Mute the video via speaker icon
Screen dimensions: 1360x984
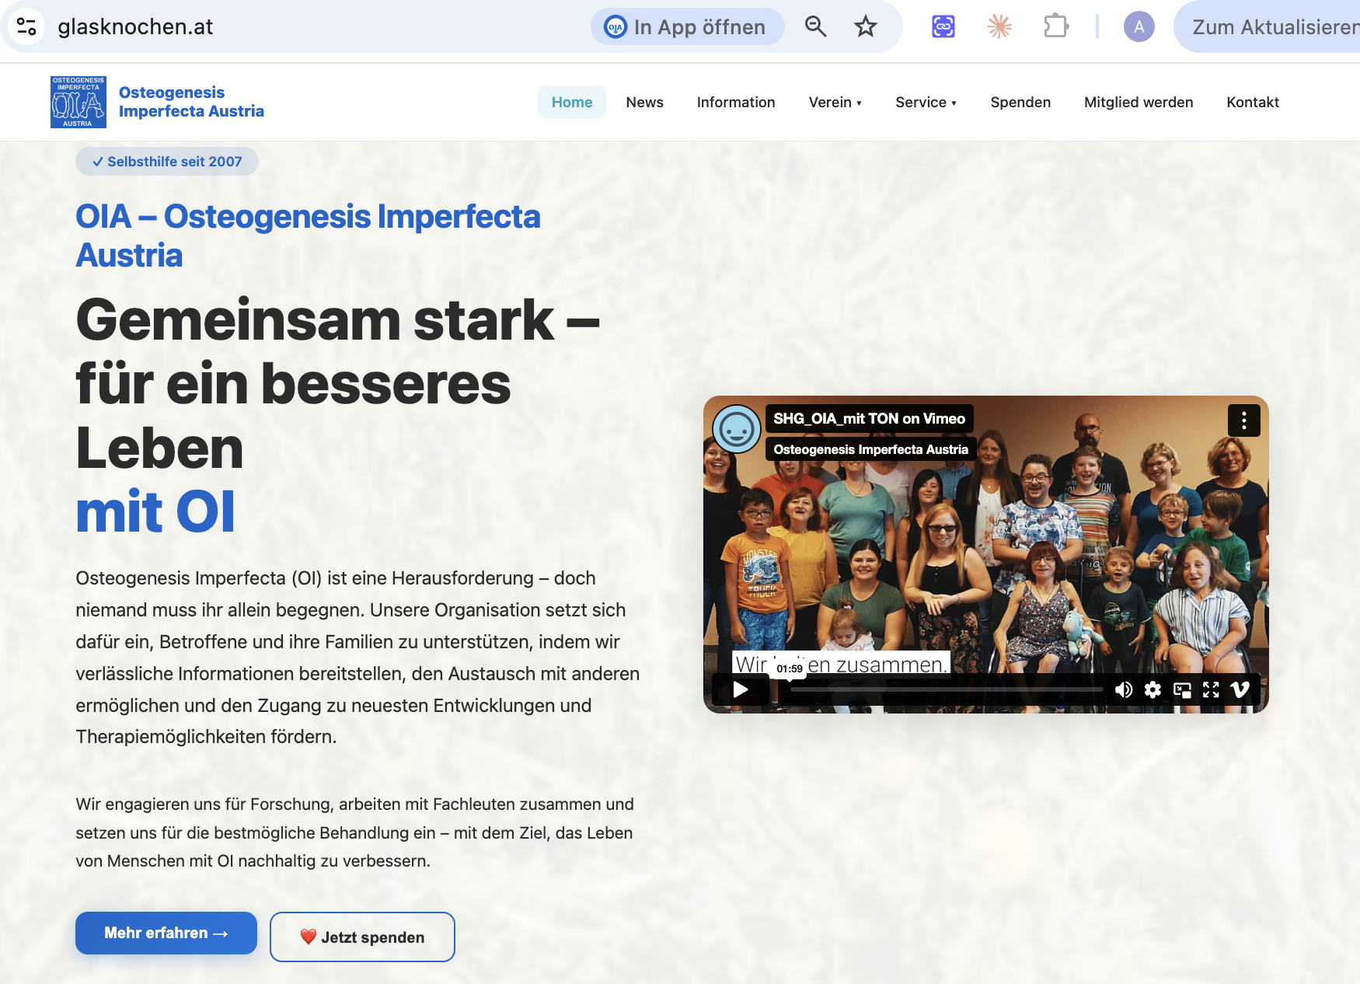point(1123,689)
